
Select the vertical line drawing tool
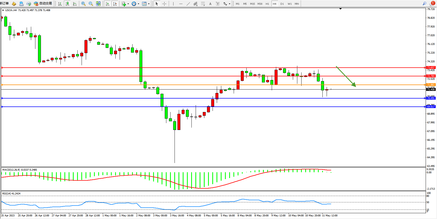click(x=173, y=4)
